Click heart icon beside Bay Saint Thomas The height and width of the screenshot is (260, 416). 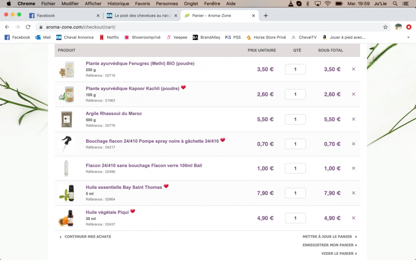pos(166,186)
